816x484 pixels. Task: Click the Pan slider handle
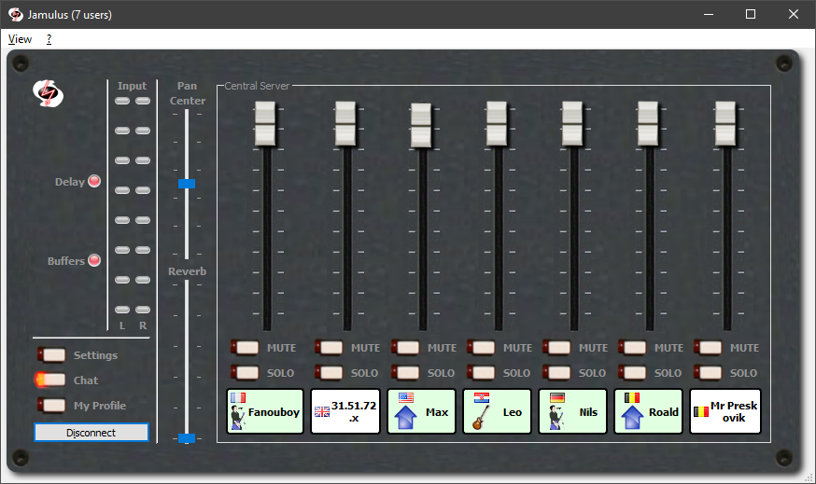[187, 184]
